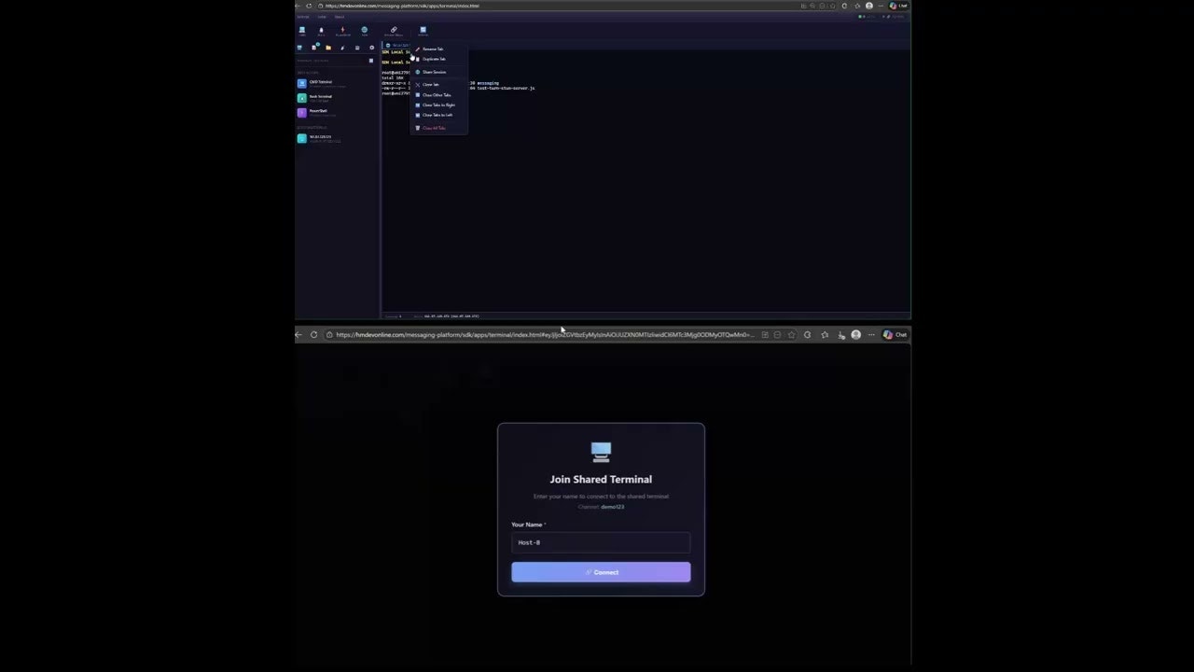Select Close Other Tabs from the context menu

click(x=437, y=94)
